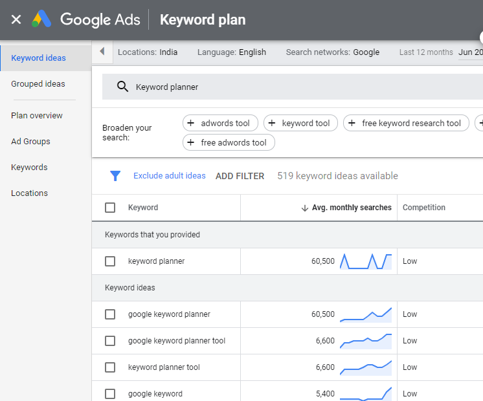The image size is (483, 401).
Task: Check the 'google keyword planner' row checkbox
Action: point(110,314)
